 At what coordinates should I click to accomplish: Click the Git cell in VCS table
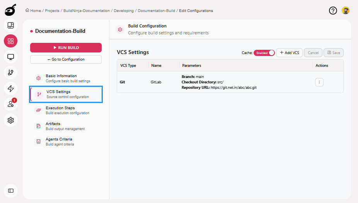(123, 82)
